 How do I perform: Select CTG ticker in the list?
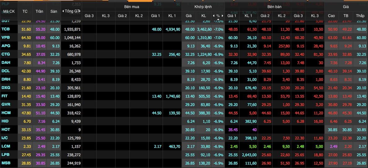tap(6, 54)
